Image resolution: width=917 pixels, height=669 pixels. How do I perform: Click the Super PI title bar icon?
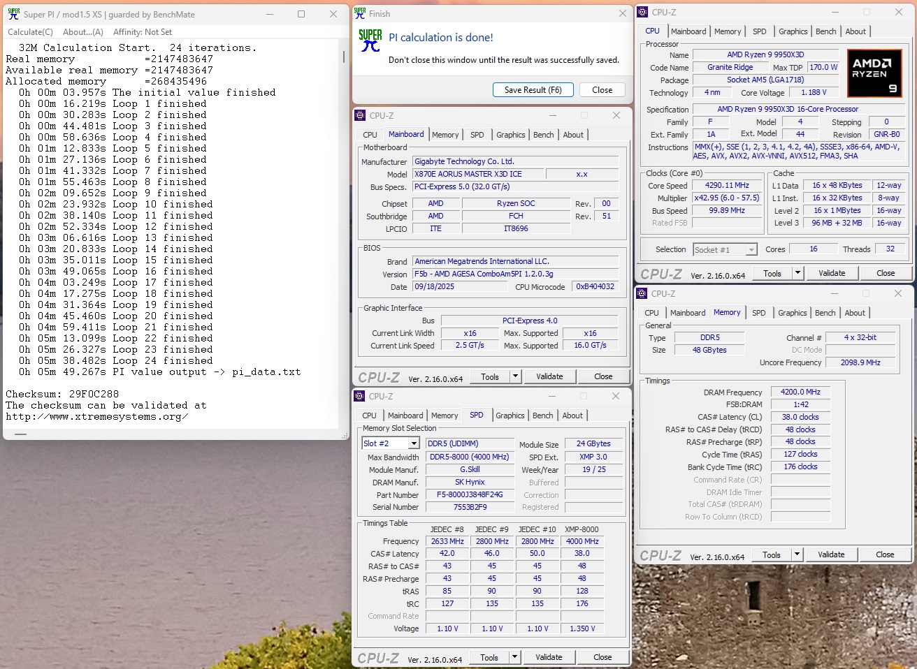(14, 14)
